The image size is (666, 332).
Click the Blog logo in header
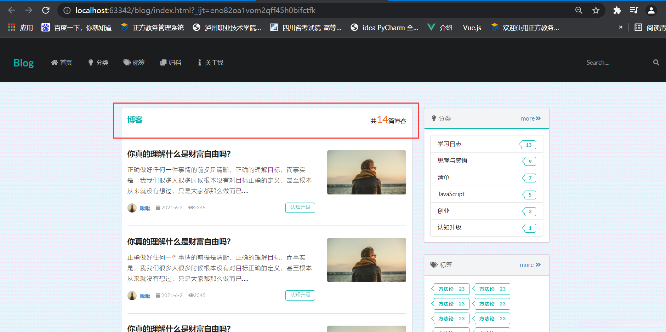coord(23,63)
